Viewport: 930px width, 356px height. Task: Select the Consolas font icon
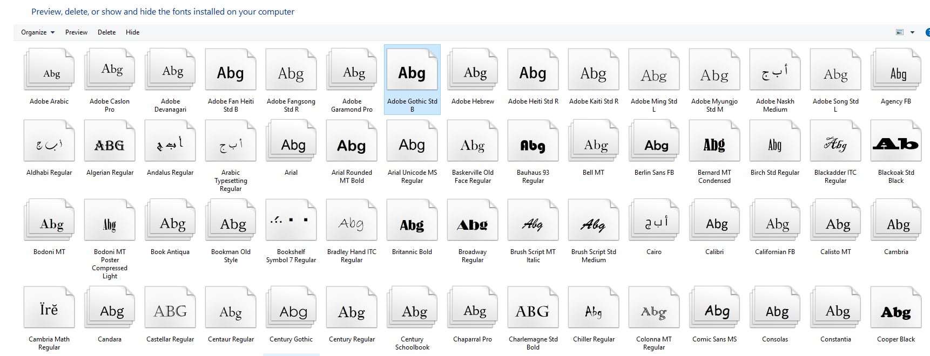[775, 307]
